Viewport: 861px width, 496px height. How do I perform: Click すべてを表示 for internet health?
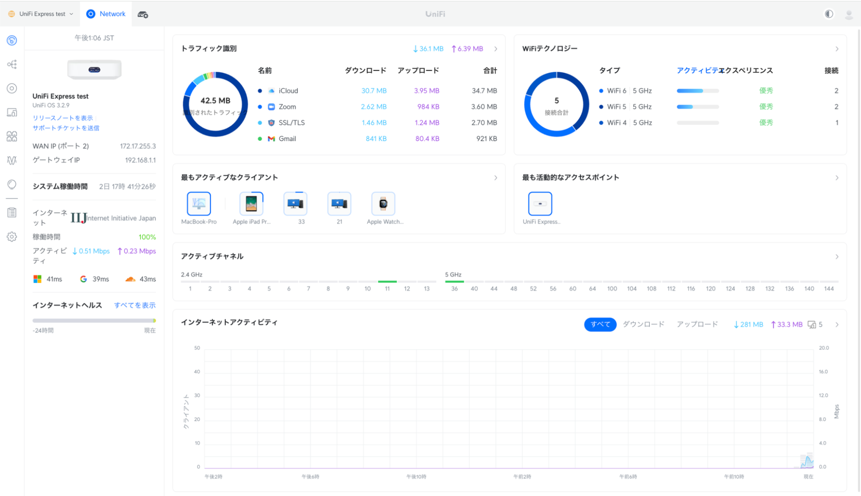134,305
